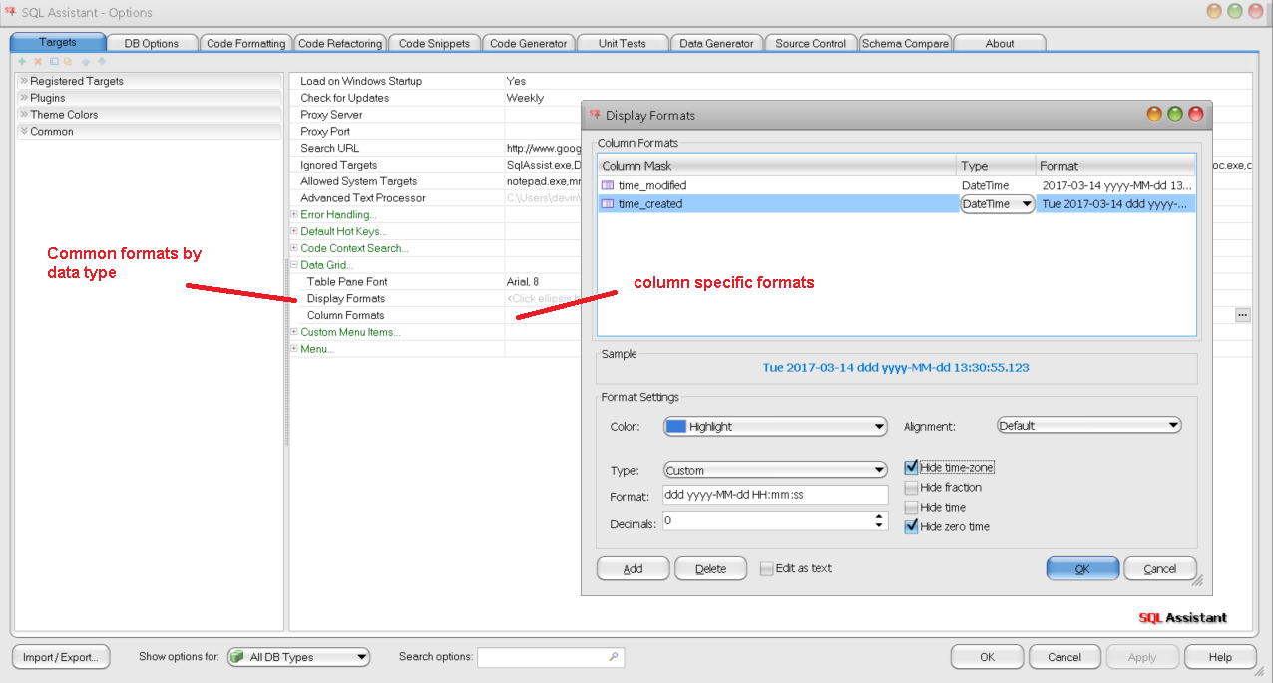Open the DateTime dropdown in time_created row
1273x683 pixels.
pos(998,204)
